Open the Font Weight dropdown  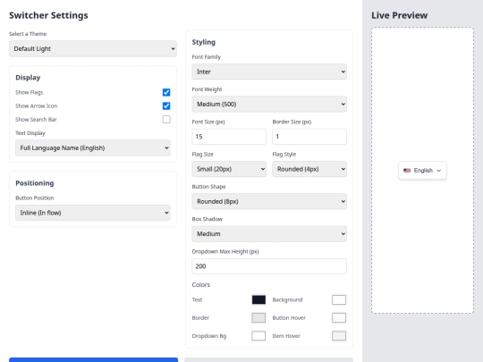(x=269, y=104)
